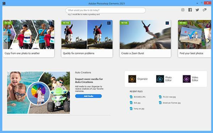This screenshot has height=133, width=213.
Task: Click the 'RECENT FILES' heading
Action: click(x=136, y=91)
